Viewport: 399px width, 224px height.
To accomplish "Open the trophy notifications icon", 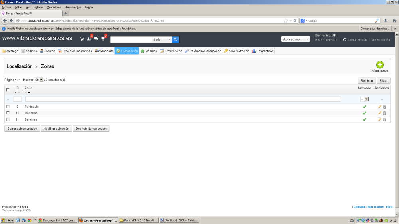I will coord(103,39).
